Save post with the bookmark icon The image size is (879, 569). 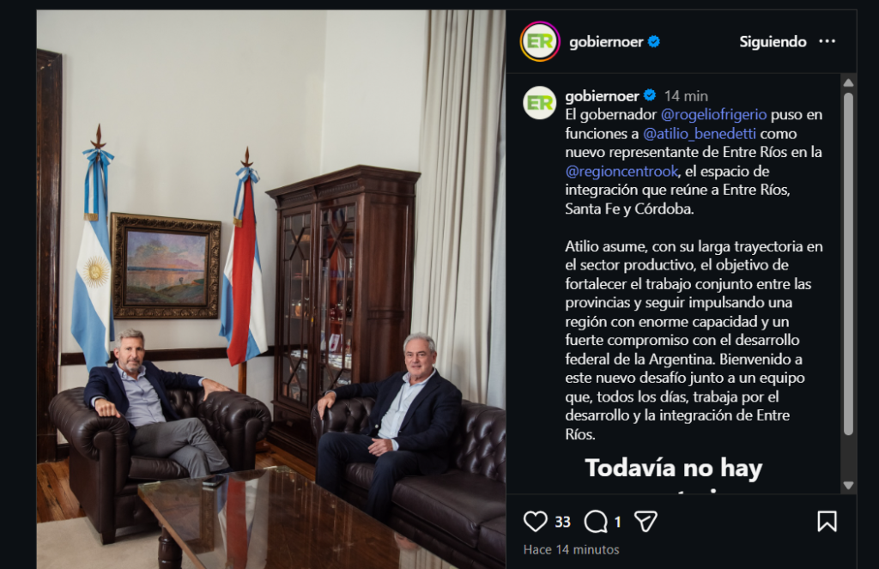point(827,521)
